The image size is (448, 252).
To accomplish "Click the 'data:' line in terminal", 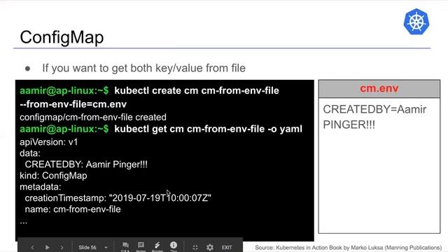I will click(30, 153).
